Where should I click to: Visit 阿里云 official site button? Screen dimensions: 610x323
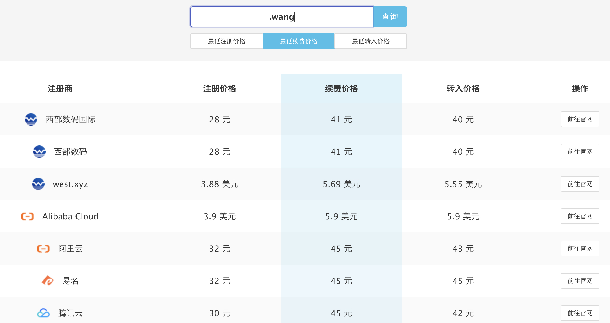(580, 249)
